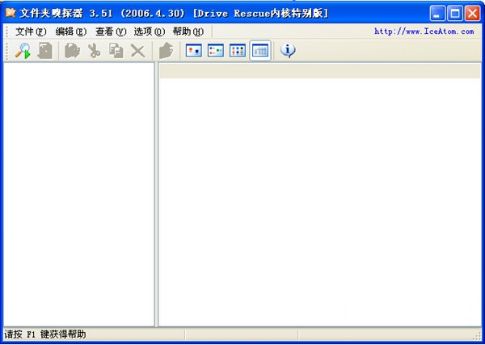Click the app icon in the title bar

[x=11, y=13]
